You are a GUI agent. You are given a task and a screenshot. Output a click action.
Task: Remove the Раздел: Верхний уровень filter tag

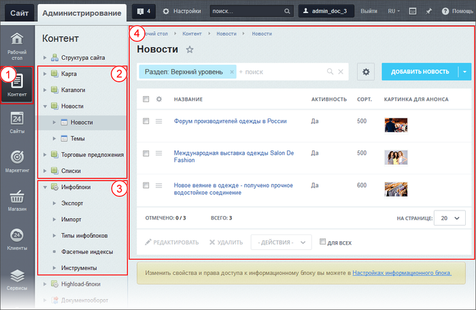coord(232,72)
